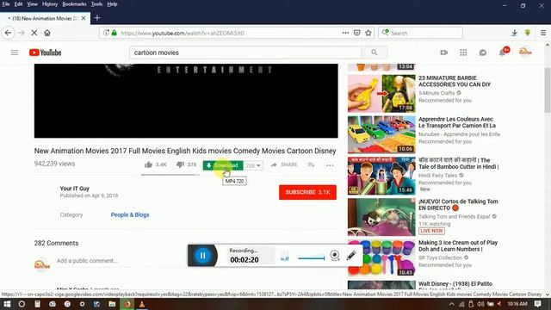551x310 pixels.
Task: Stop page loading with X button
Action: (34, 33)
